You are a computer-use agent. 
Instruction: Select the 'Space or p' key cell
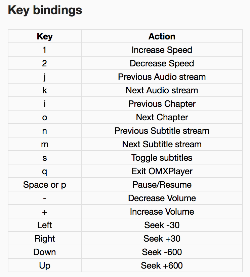[45, 185]
